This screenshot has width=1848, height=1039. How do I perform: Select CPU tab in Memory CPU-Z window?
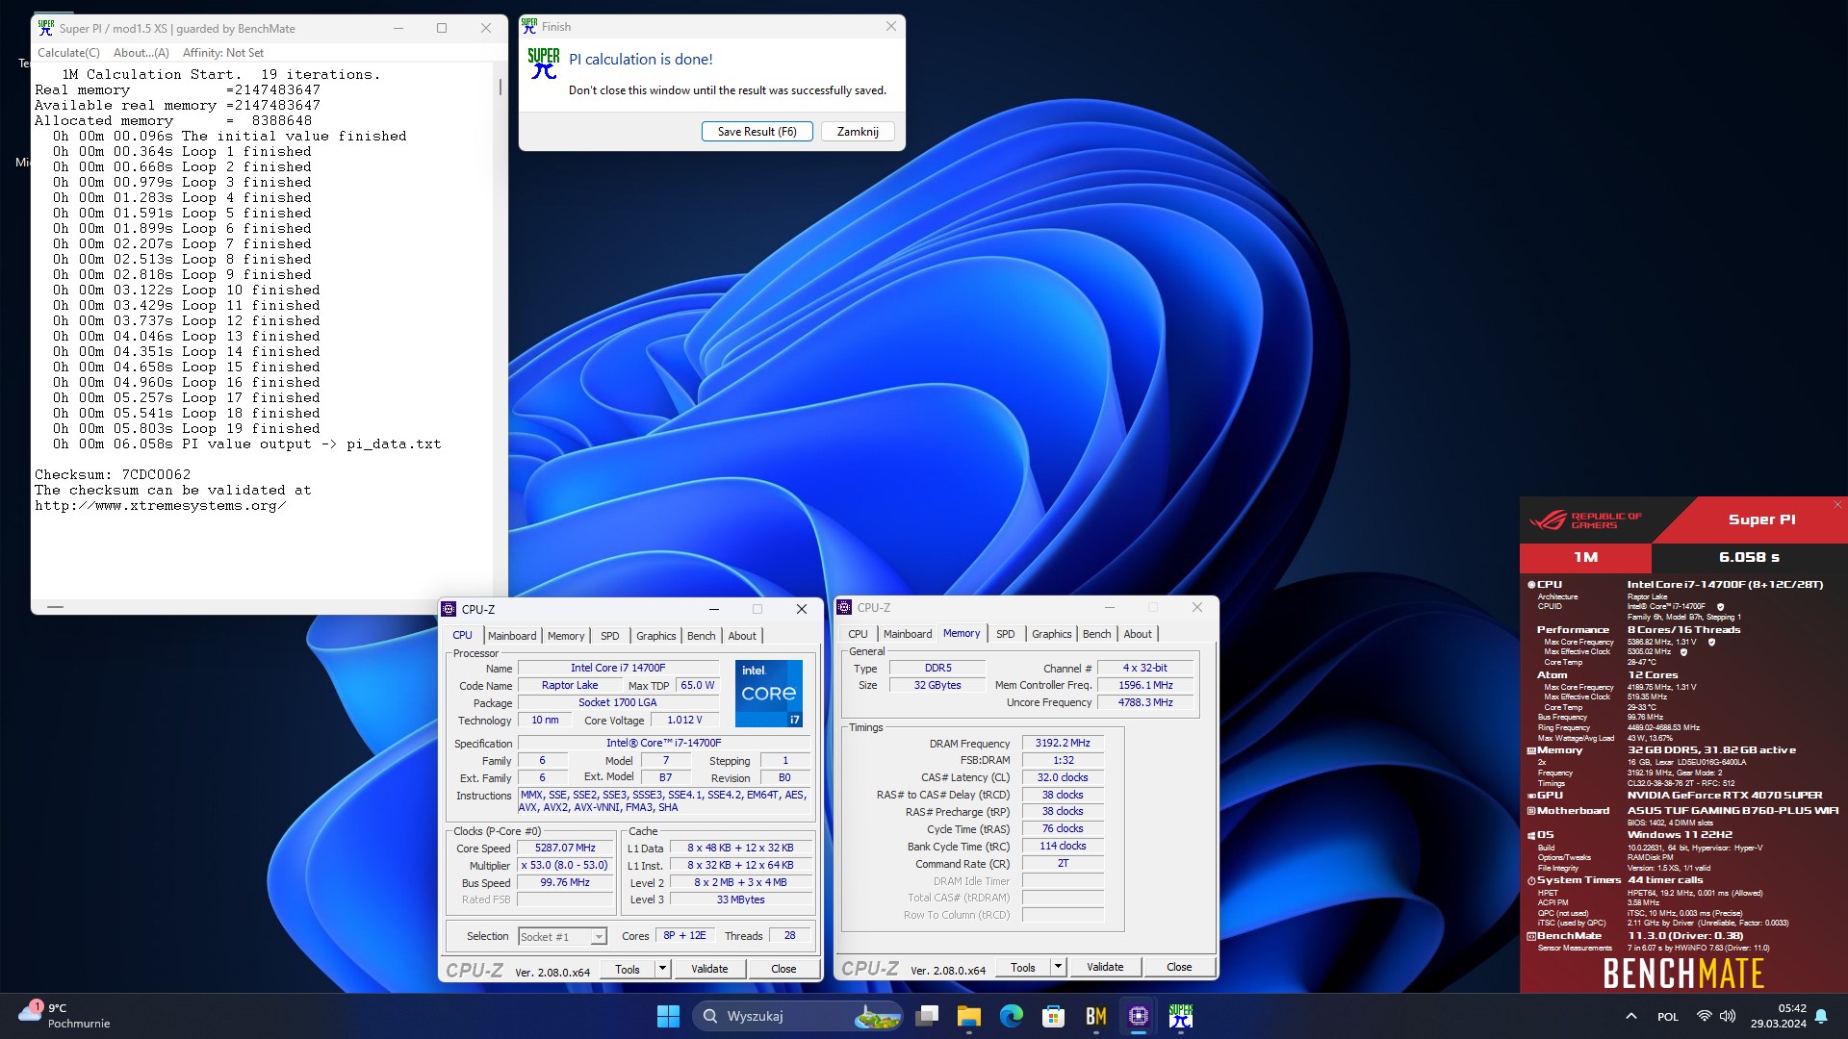pyautogui.click(x=859, y=634)
